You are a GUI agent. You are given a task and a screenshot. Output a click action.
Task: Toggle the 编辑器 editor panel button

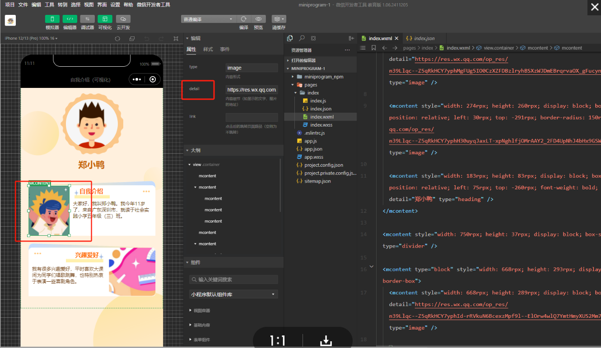click(x=70, y=19)
